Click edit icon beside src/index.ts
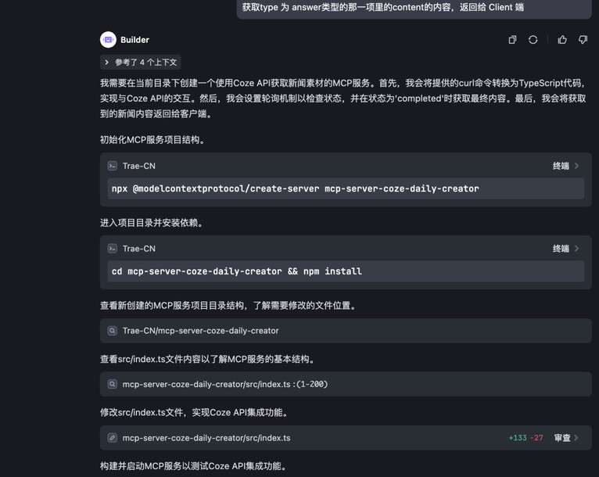 click(x=113, y=438)
